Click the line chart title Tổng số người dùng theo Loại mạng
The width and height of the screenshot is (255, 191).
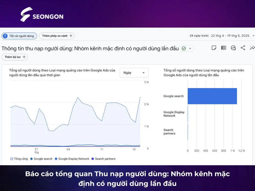tap(62, 73)
